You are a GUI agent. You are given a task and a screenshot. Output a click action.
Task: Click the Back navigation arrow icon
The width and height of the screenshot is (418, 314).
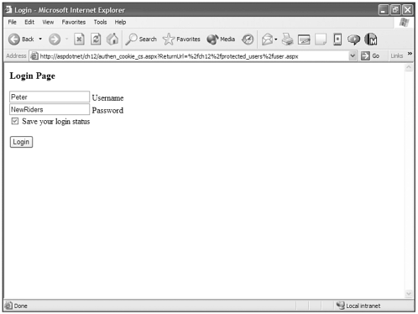[14, 39]
